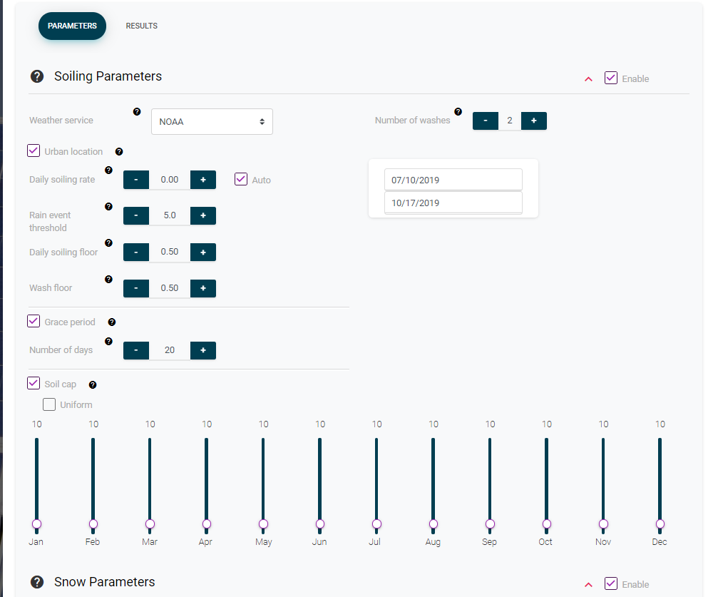
Task: Open help icon for Urban location
Action: click(119, 152)
